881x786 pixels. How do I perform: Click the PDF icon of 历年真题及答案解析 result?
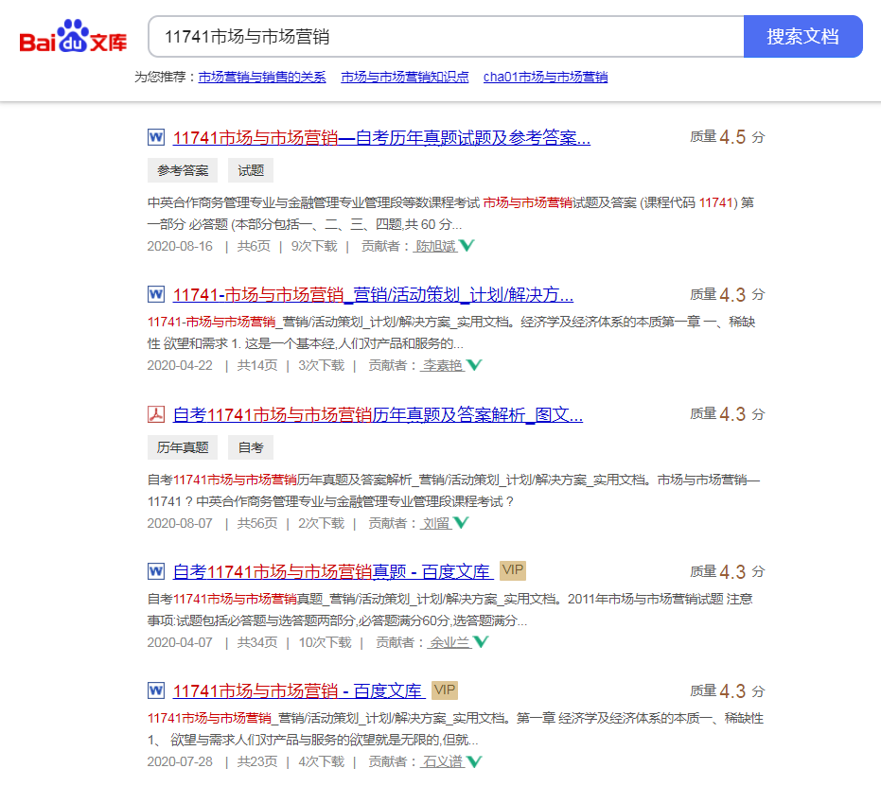point(154,414)
